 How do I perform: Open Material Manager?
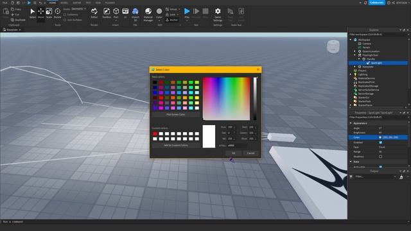point(148,14)
